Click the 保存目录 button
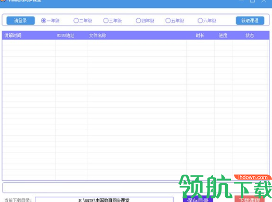 point(198,199)
